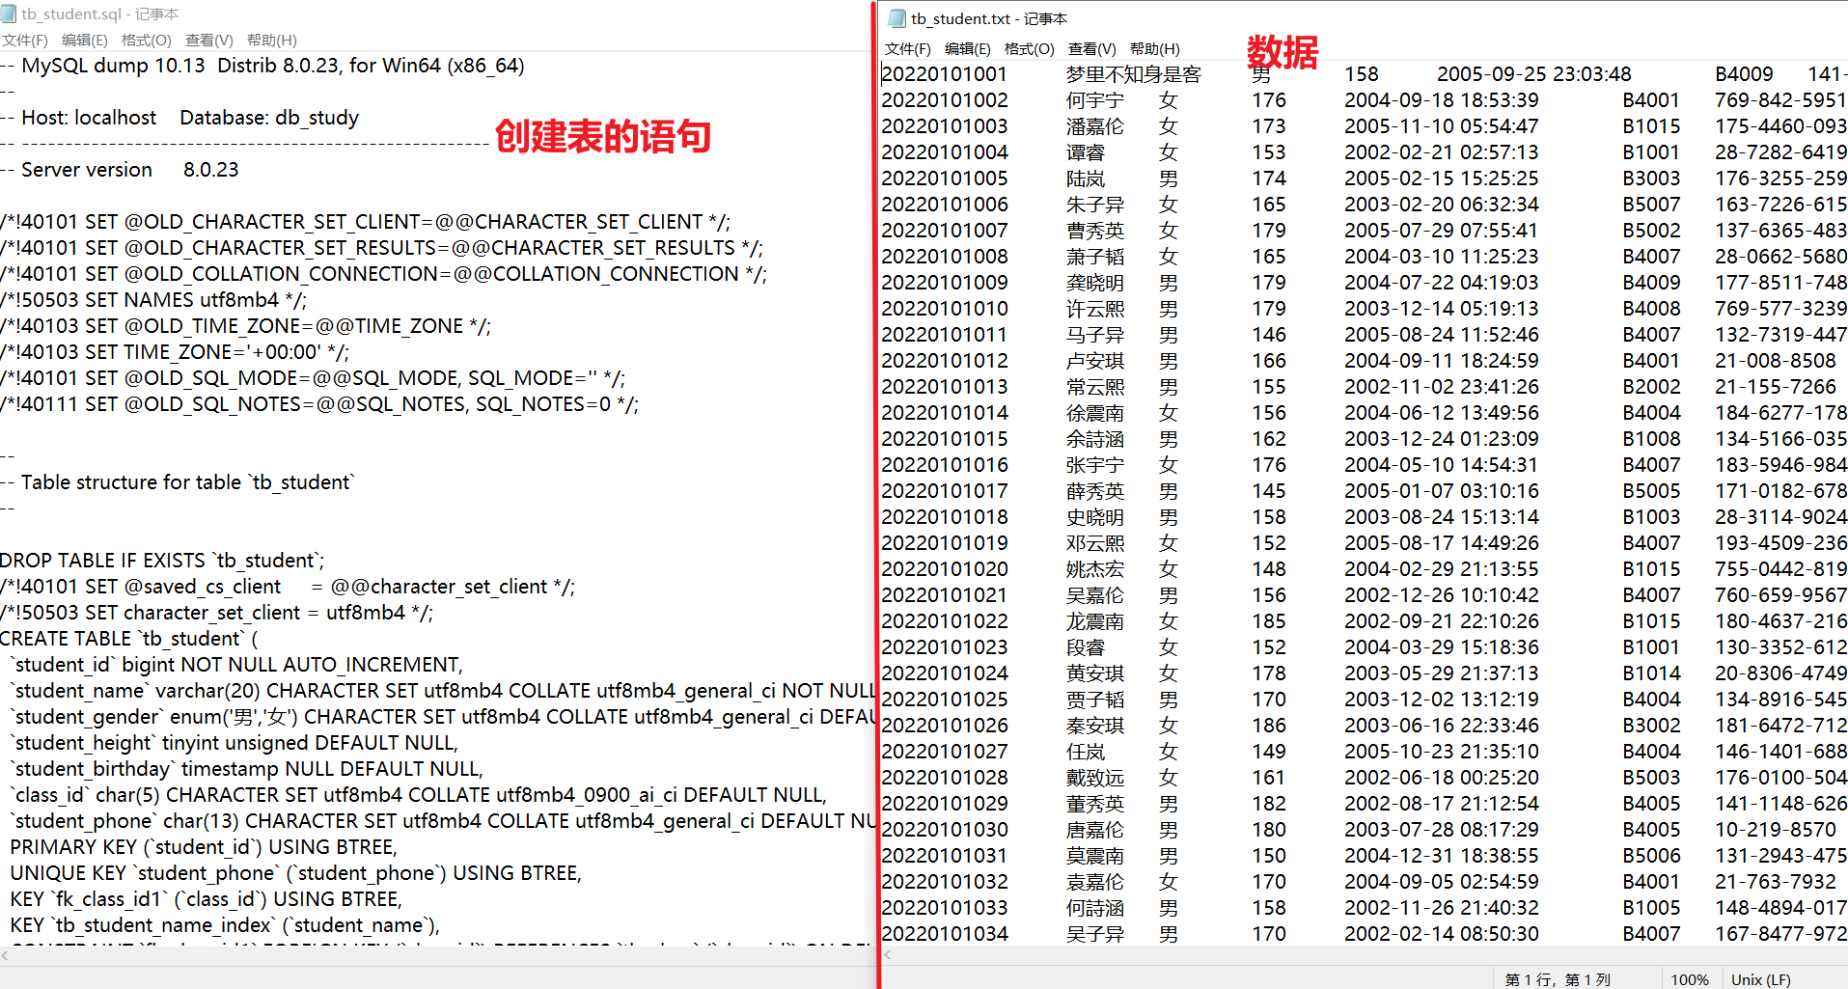Image resolution: width=1848 pixels, height=989 pixels.
Task: Click student name 龙震南
Action: coord(1094,621)
